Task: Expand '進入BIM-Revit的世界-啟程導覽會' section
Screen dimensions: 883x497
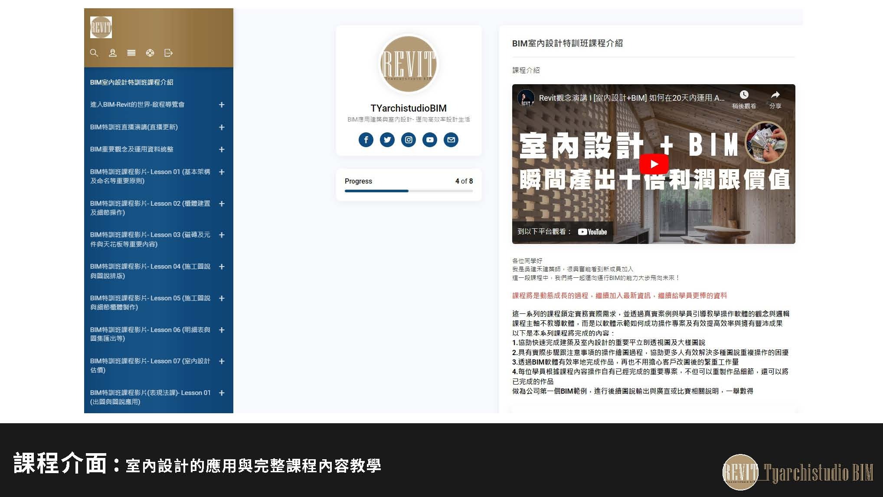Action: point(222,105)
